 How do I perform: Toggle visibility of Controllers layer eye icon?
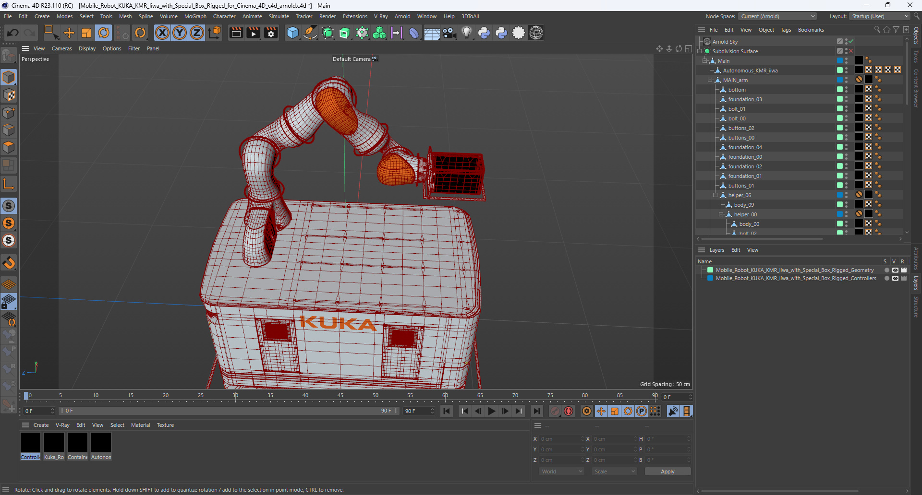[x=895, y=278]
